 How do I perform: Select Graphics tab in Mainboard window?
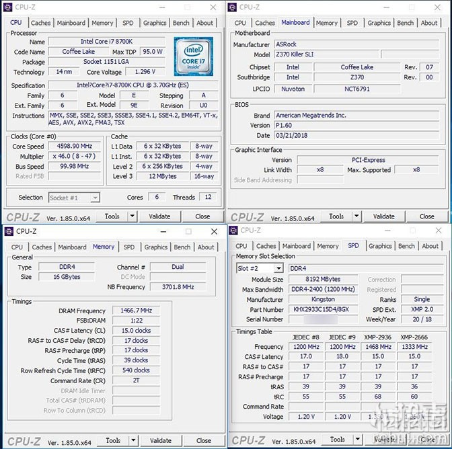379,23
